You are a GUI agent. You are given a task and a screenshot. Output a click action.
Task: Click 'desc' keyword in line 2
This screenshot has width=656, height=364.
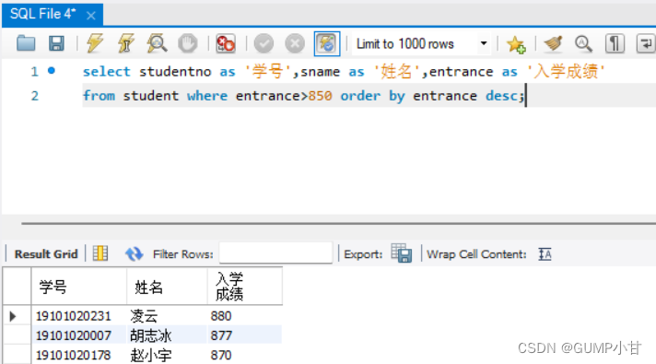click(x=501, y=96)
